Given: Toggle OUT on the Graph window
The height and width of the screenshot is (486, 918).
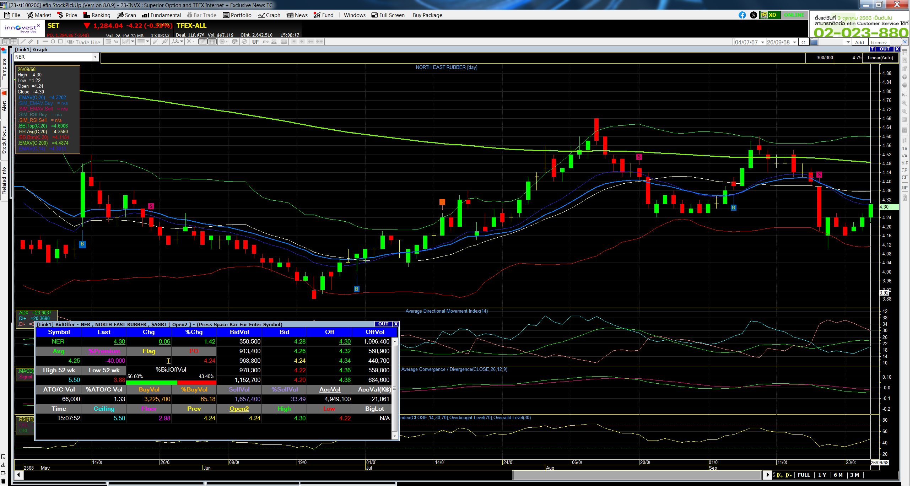Looking at the screenshot, I should point(884,49).
